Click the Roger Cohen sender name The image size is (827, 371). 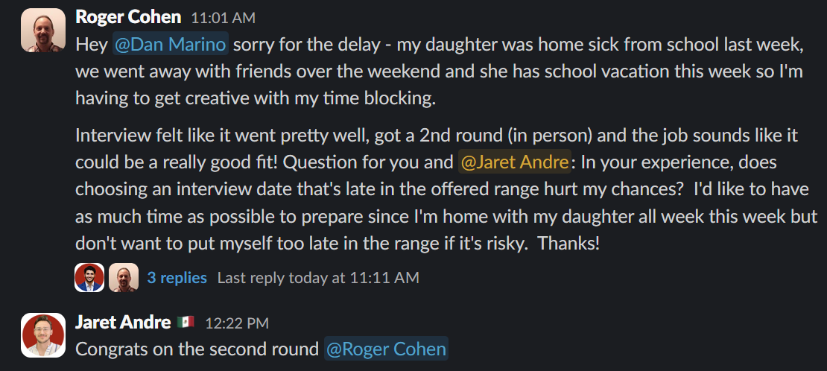coord(128,17)
